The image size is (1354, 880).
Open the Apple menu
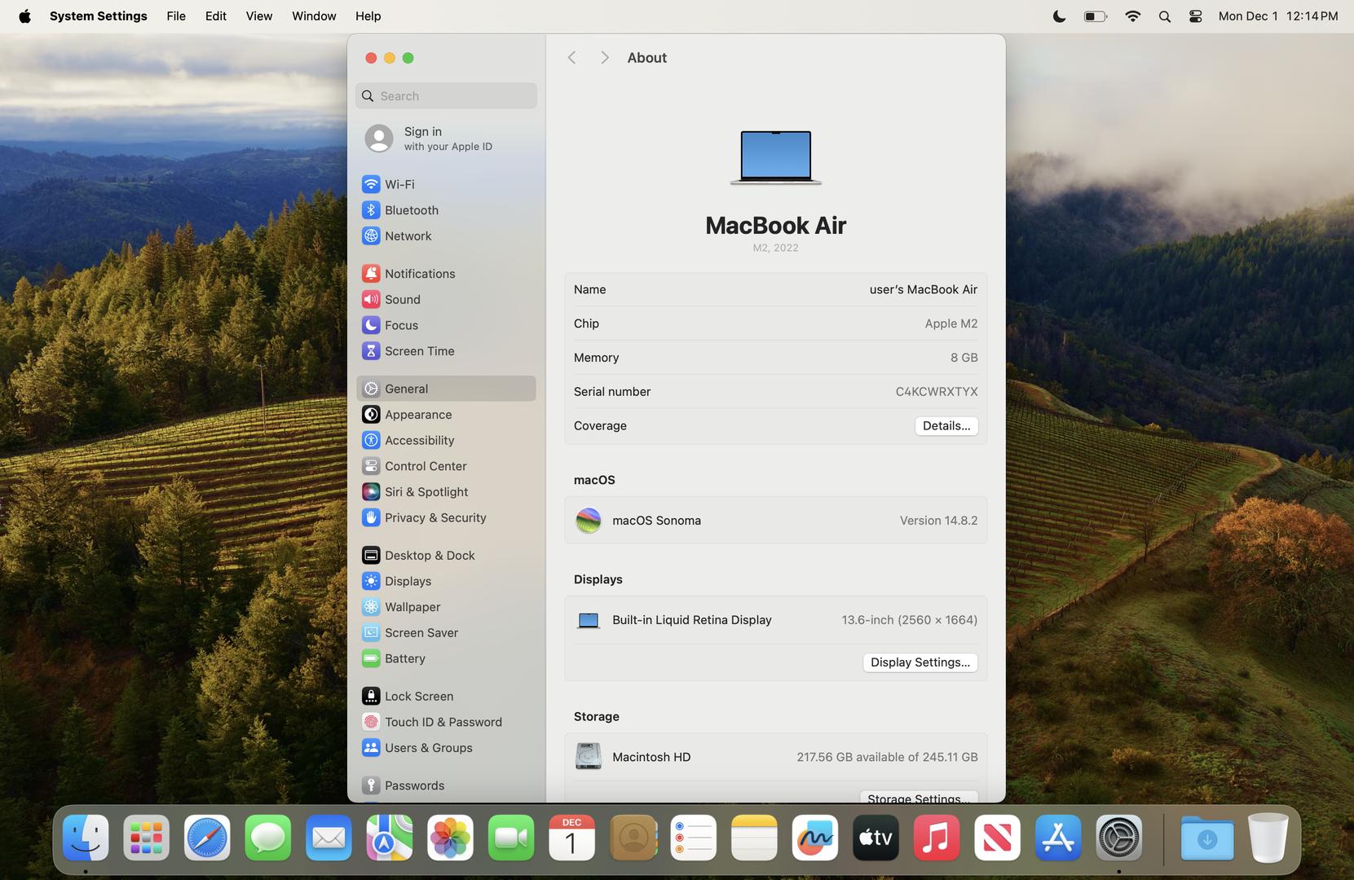click(24, 16)
